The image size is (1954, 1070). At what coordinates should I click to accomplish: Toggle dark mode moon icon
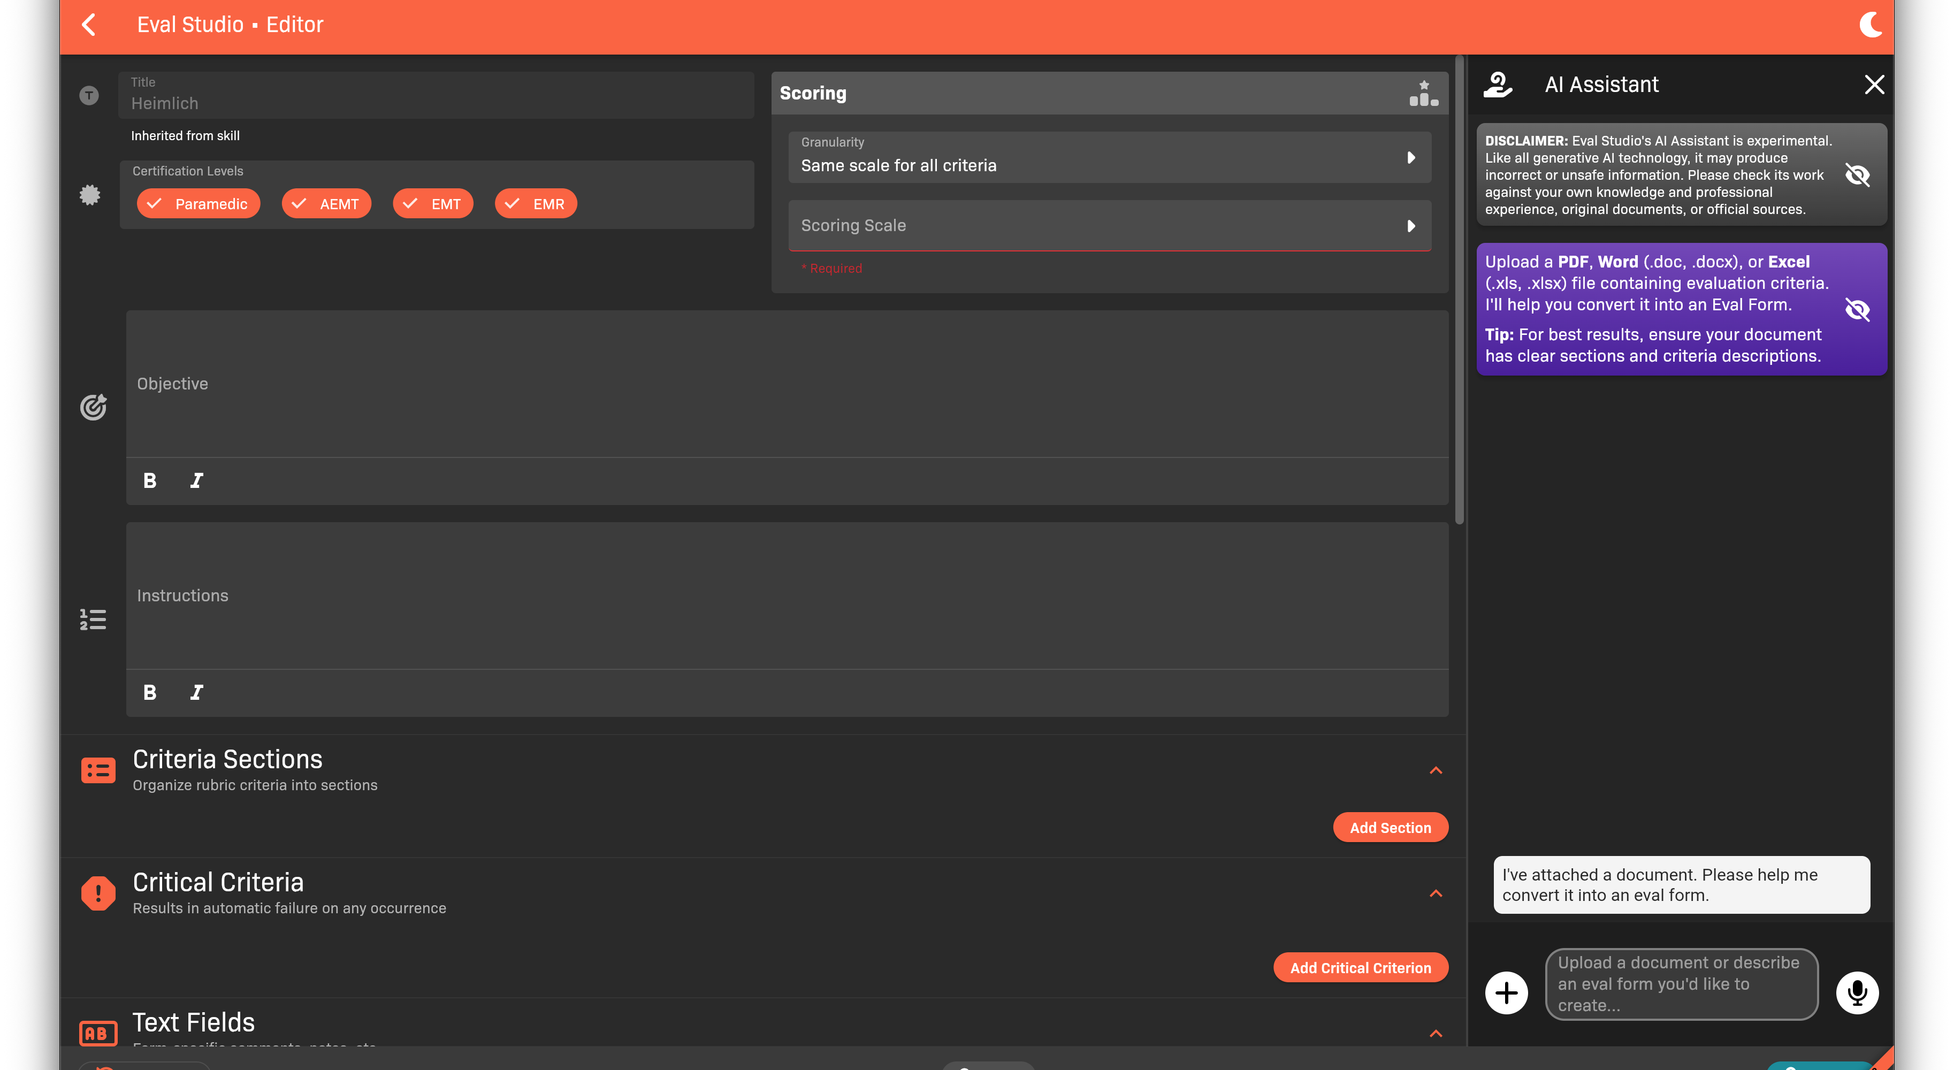[1870, 25]
